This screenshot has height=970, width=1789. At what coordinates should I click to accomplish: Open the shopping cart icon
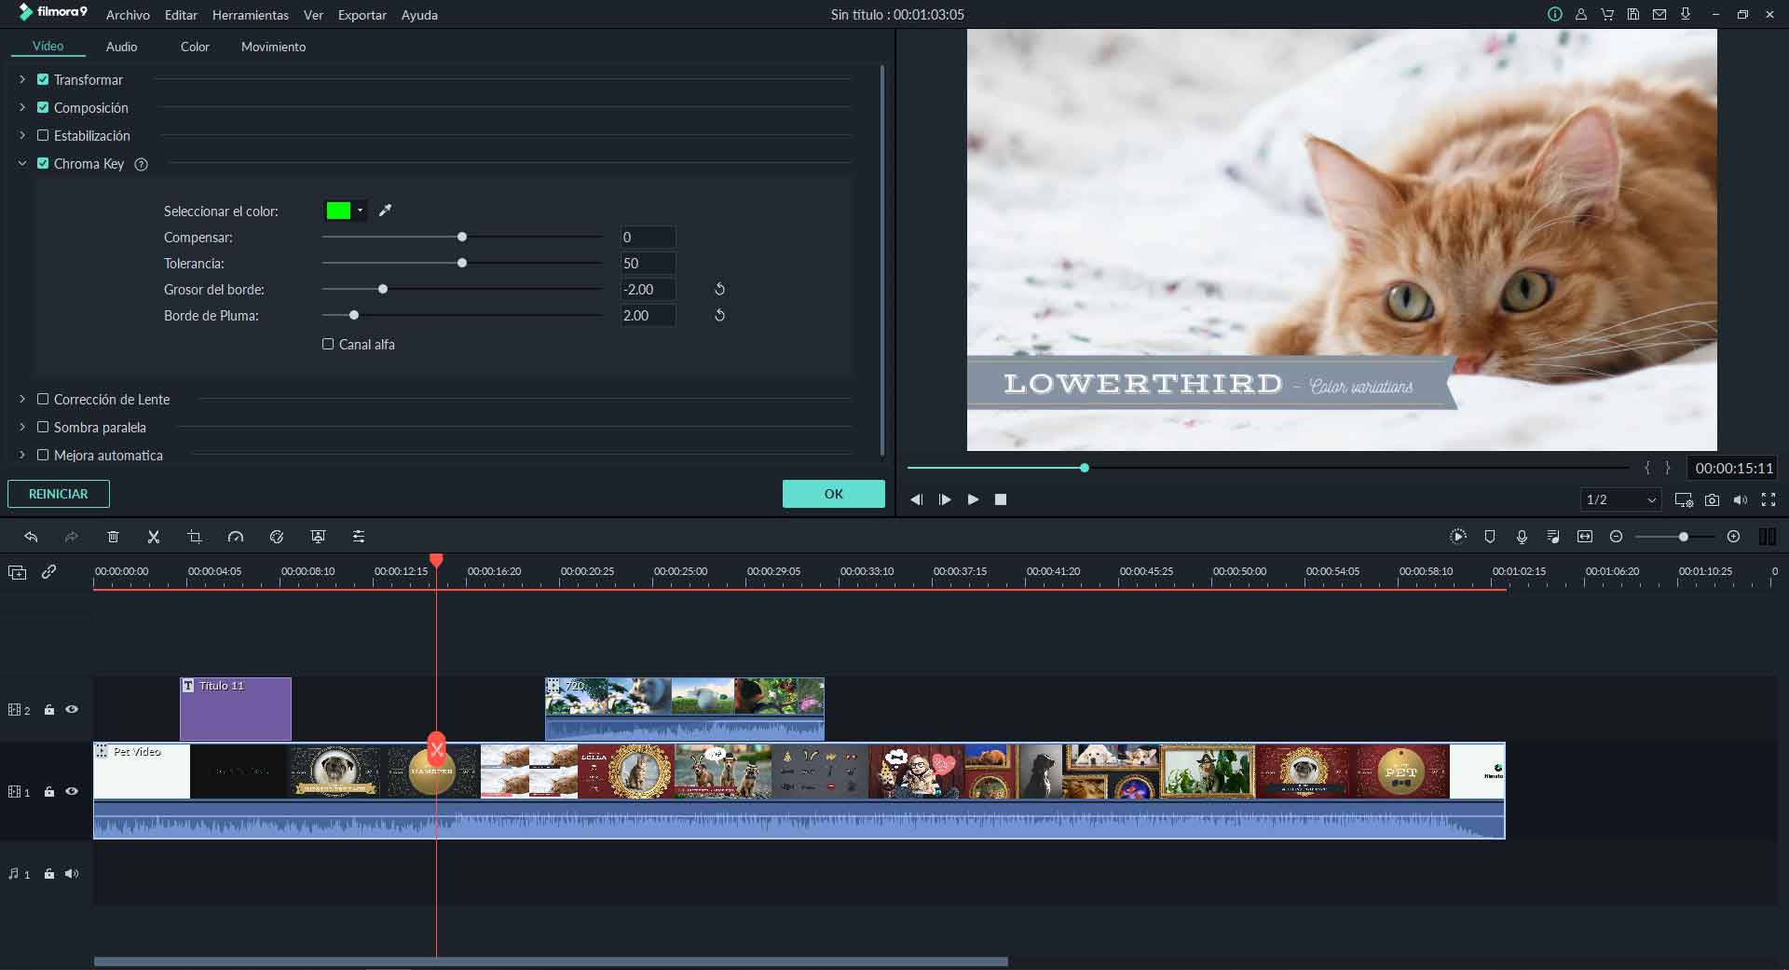[1607, 15]
